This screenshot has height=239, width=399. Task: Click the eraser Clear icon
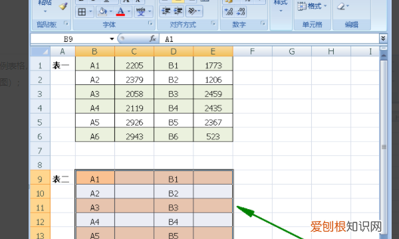click(340, 6)
